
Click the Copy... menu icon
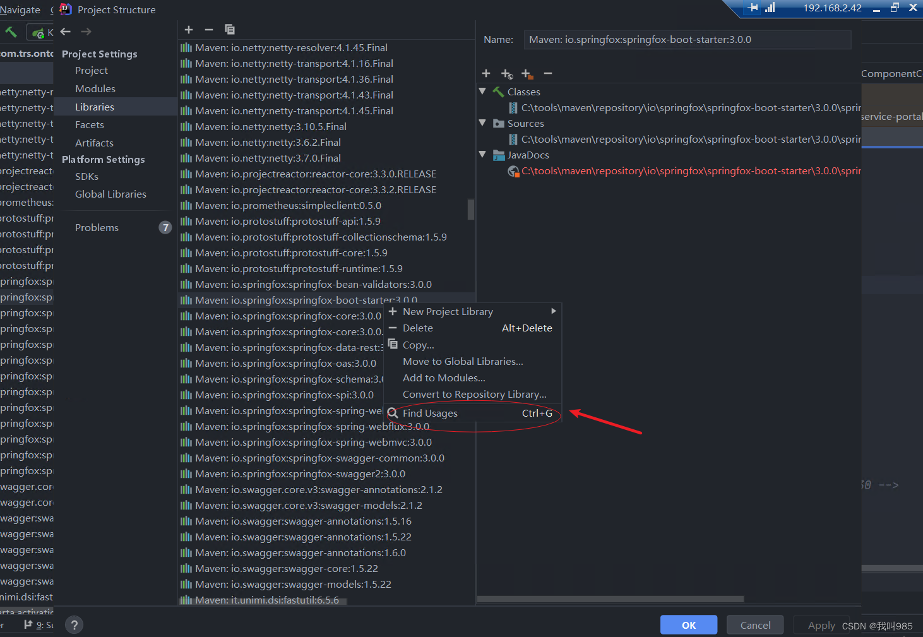[393, 345]
